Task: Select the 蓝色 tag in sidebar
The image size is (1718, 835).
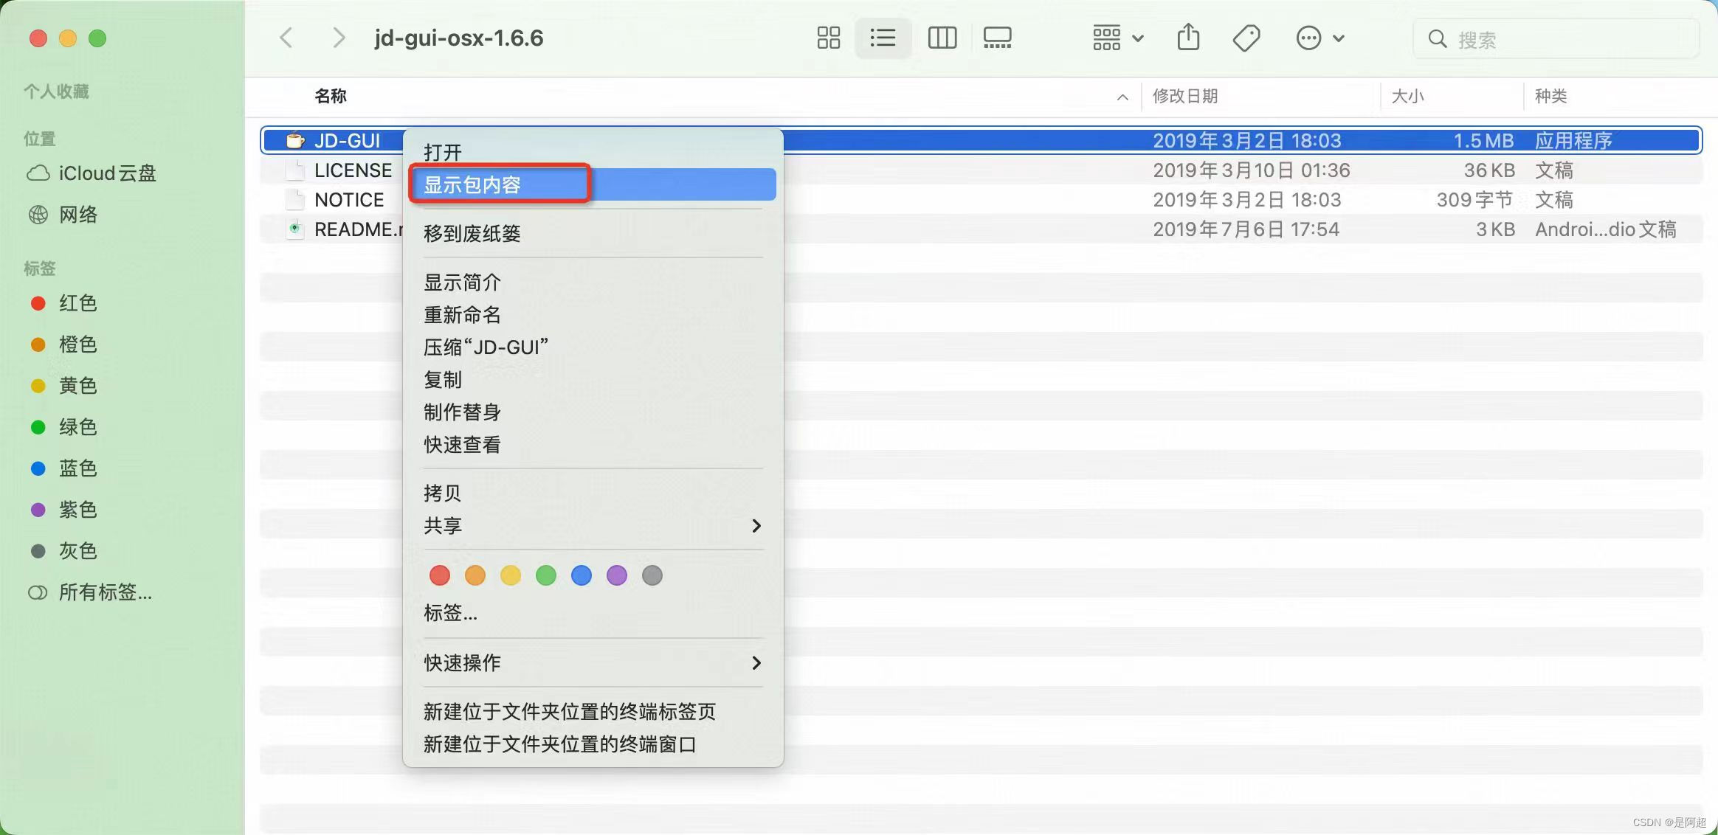Action: pyautogui.click(x=63, y=468)
